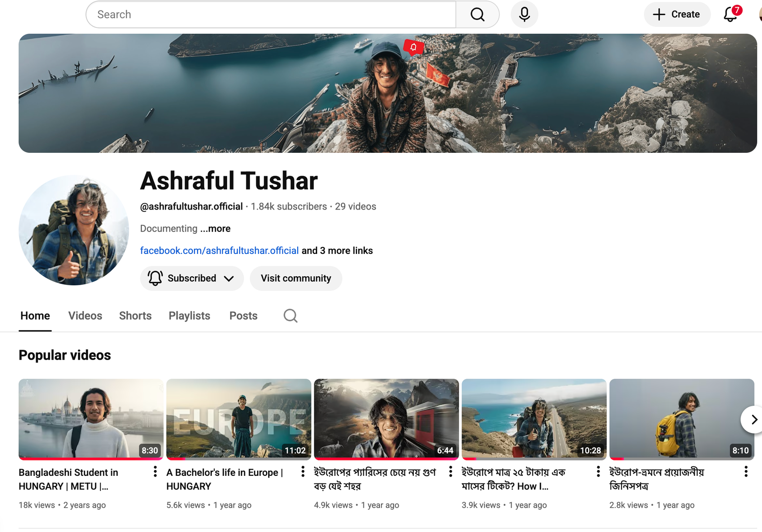Show the 'and 3 more links' list
Screen dimensions: 762x532
pos(337,251)
